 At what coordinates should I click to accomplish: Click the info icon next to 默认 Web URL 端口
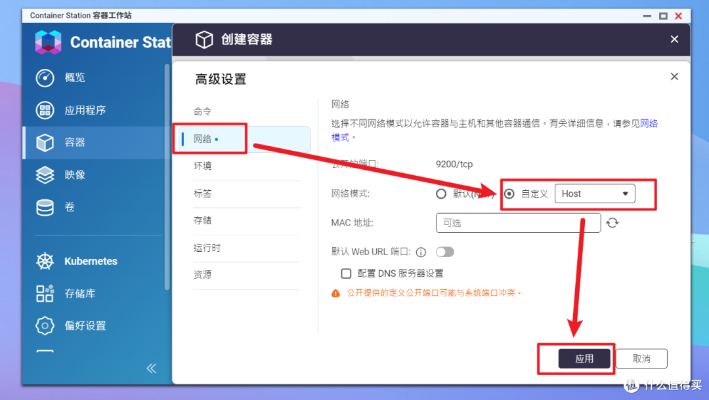(x=421, y=252)
